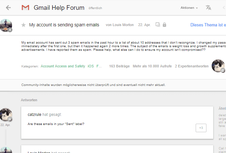
Task: Open Louis Morton's avatar beside topic title
Action: click(6, 25)
